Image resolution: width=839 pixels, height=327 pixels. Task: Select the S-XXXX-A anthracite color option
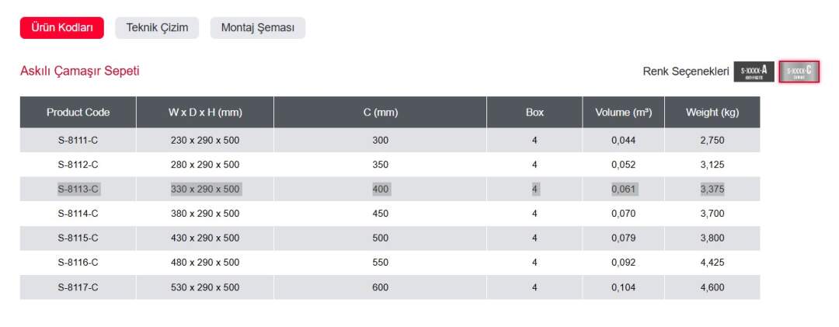(754, 71)
